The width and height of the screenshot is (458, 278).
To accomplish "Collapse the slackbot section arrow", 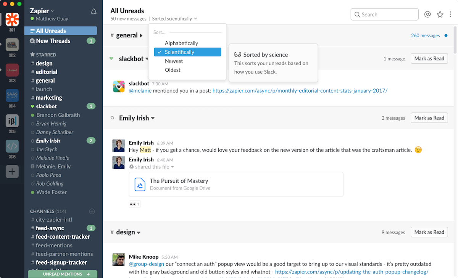I will point(147,59).
